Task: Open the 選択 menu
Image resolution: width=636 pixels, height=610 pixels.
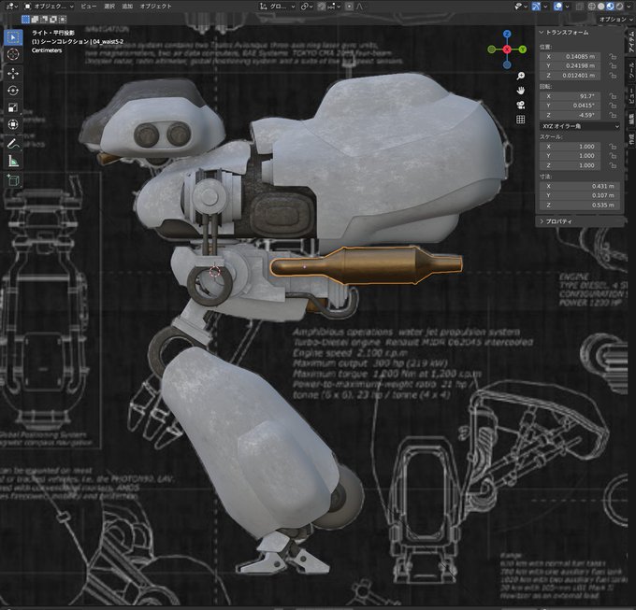Action: point(109,7)
